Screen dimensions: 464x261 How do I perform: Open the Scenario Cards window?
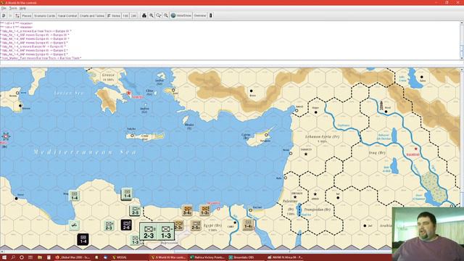tap(44, 16)
